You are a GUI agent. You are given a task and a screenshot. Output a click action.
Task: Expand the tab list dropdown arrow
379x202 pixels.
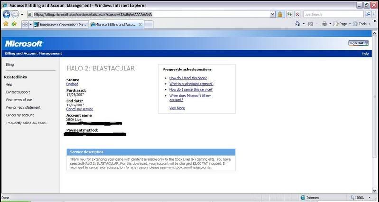tap(30, 24)
